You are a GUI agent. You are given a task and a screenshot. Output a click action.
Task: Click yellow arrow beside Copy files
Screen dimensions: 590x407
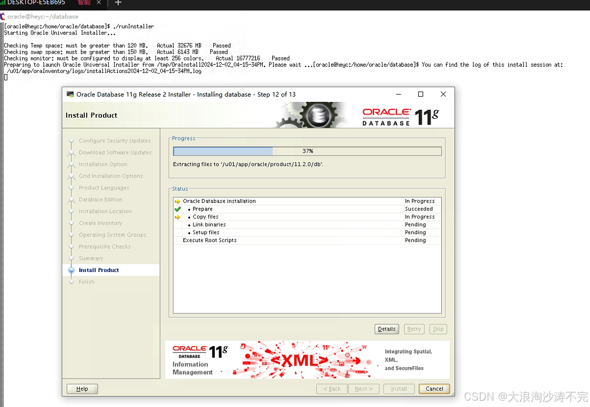(x=178, y=217)
